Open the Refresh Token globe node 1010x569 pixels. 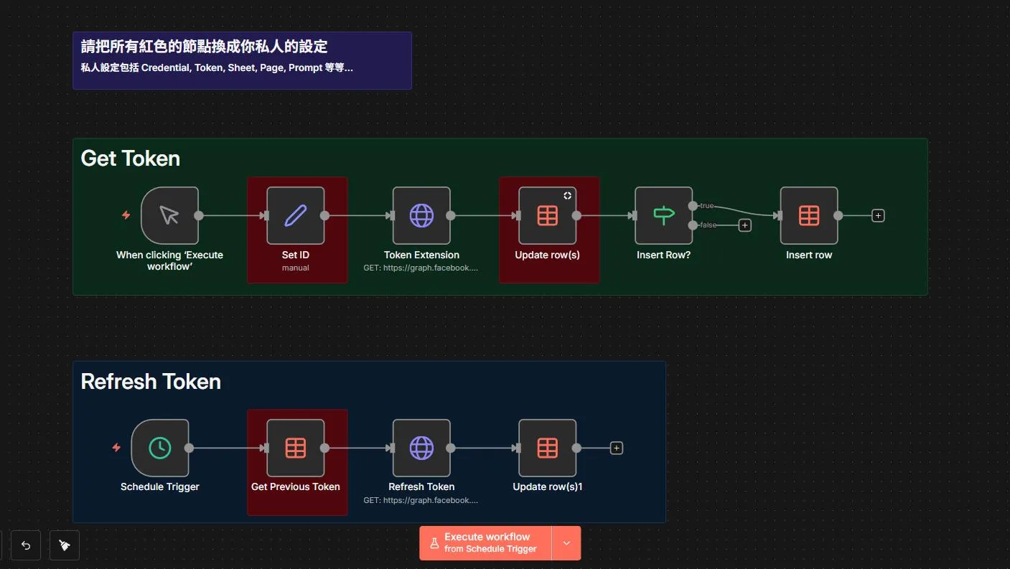421,448
